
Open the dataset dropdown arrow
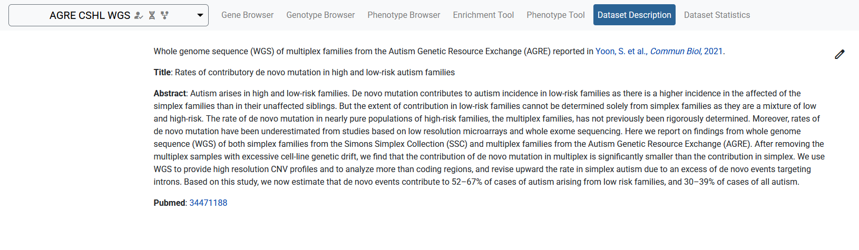coord(200,15)
